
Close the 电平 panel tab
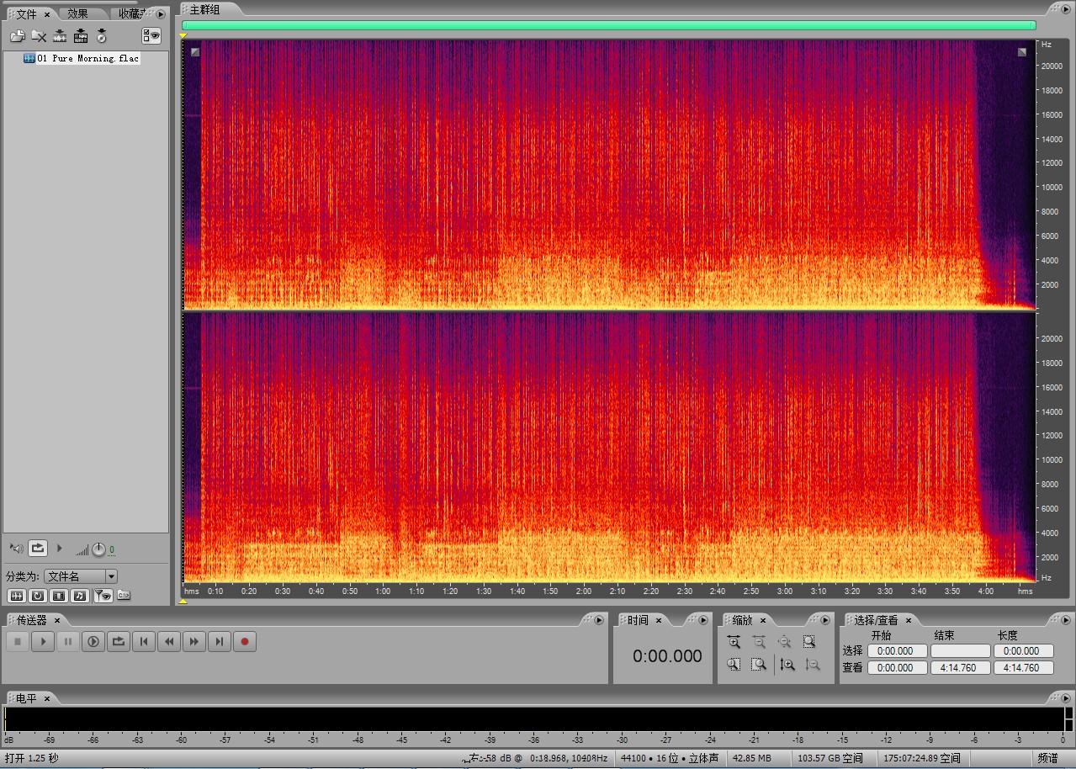tap(47, 699)
